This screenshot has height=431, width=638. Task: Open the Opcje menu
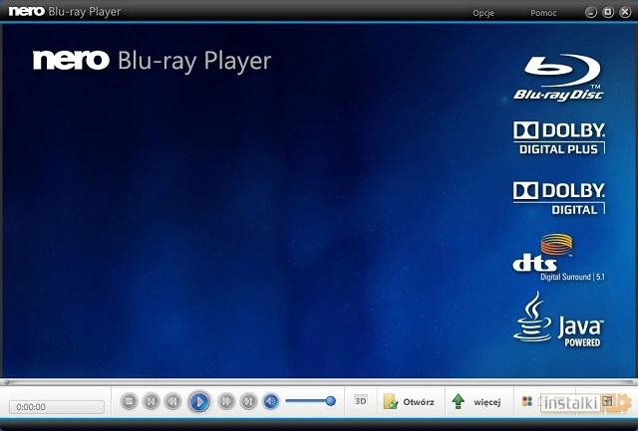tap(483, 12)
